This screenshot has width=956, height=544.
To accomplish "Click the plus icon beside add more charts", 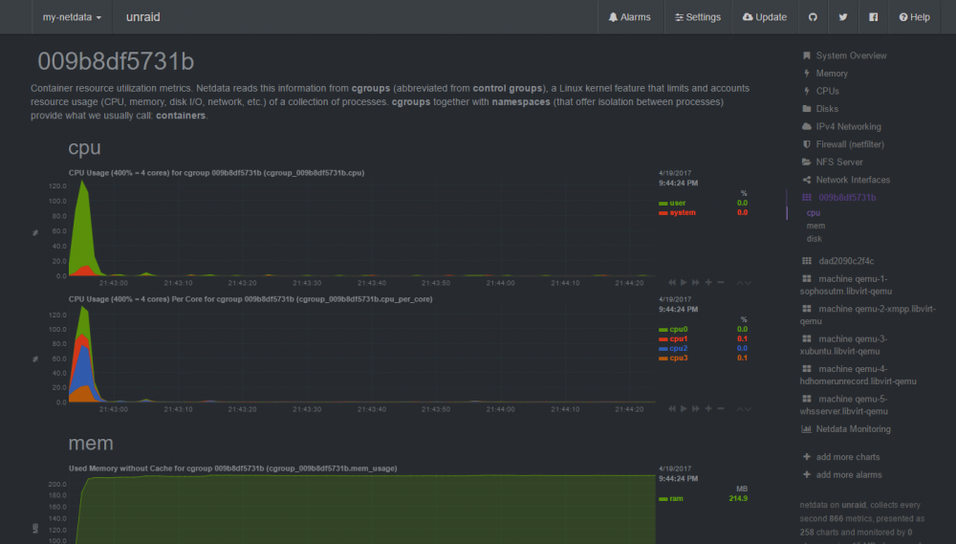I will click(807, 457).
